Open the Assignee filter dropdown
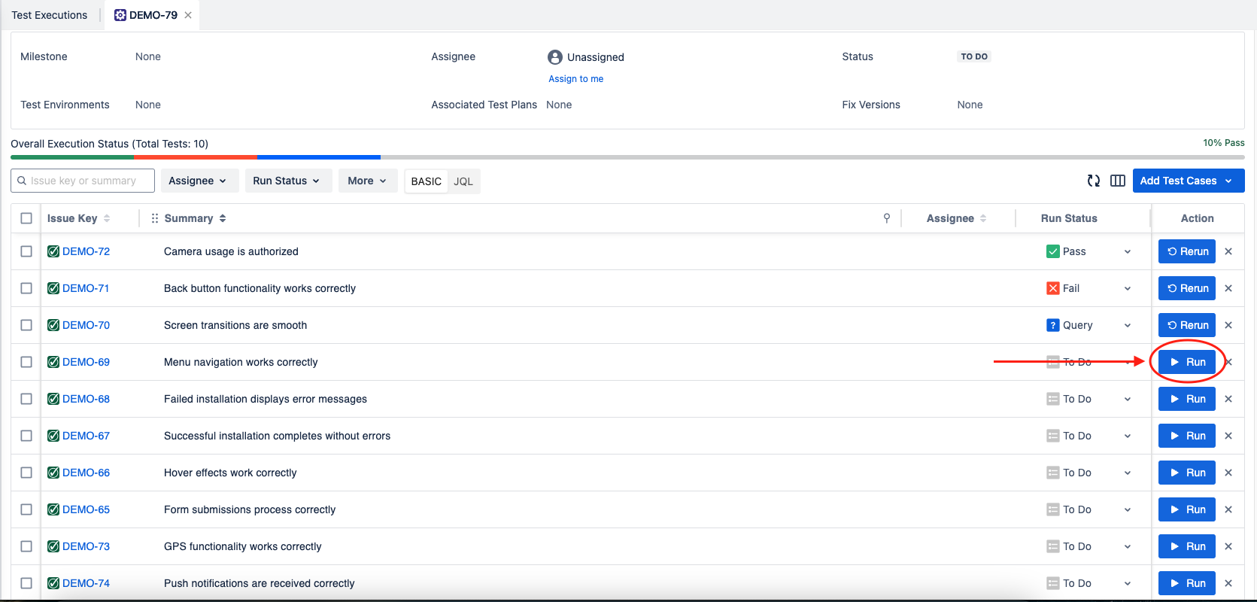The image size is (1257, 602). pyautogui.click(x=197, y=181)
